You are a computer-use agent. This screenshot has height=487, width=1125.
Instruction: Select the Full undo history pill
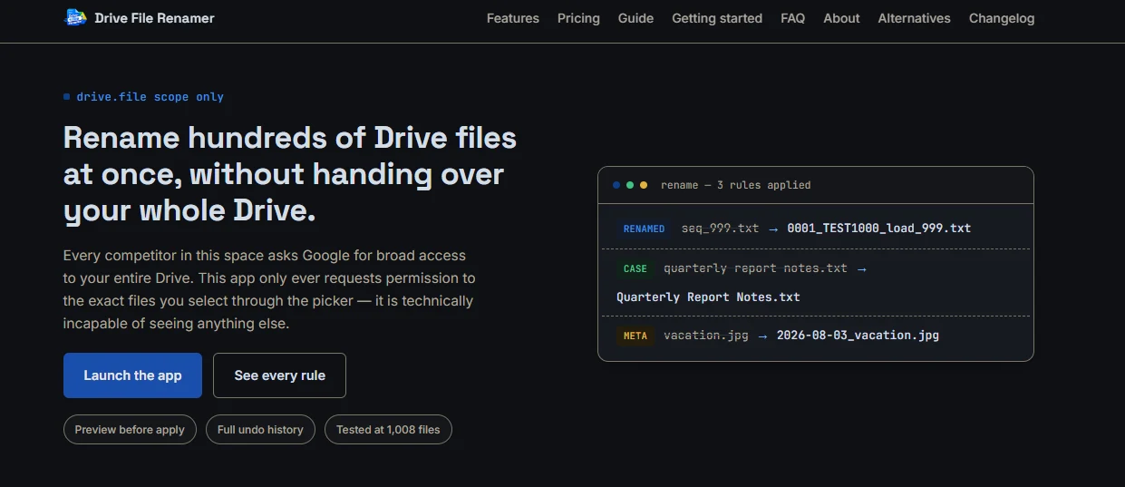click(260, 430)
